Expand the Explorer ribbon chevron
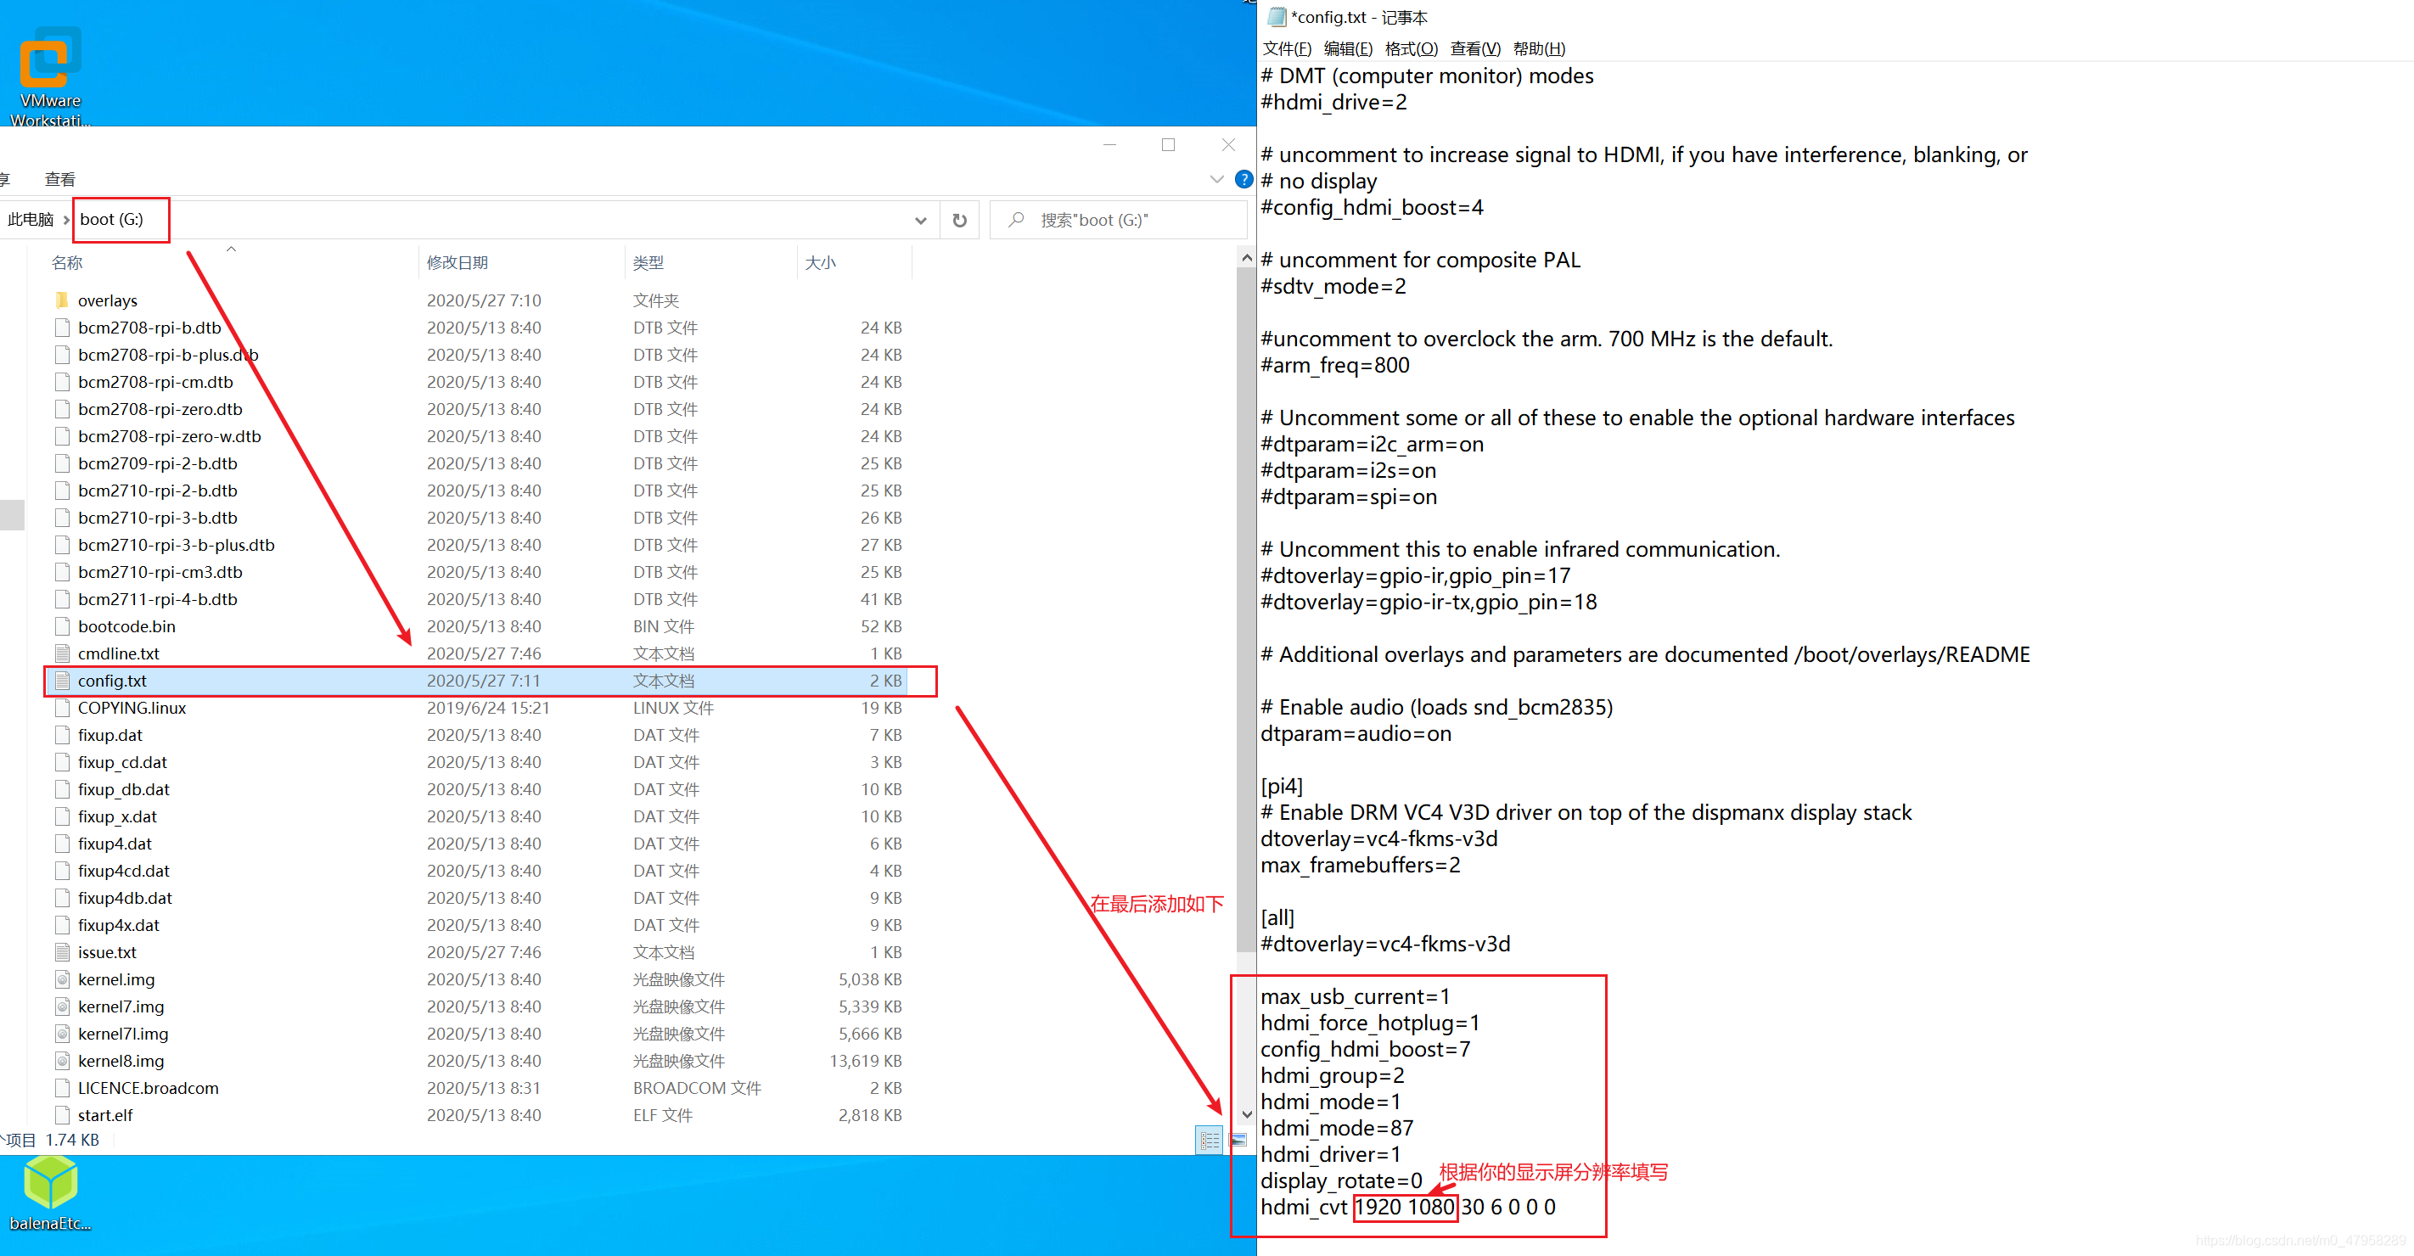 pyautogui.click(x=1216, y=179)
